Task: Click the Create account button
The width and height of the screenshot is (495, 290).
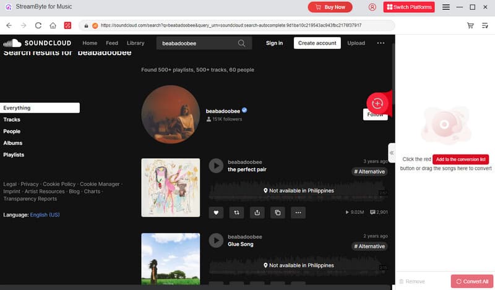Action: 317,43
